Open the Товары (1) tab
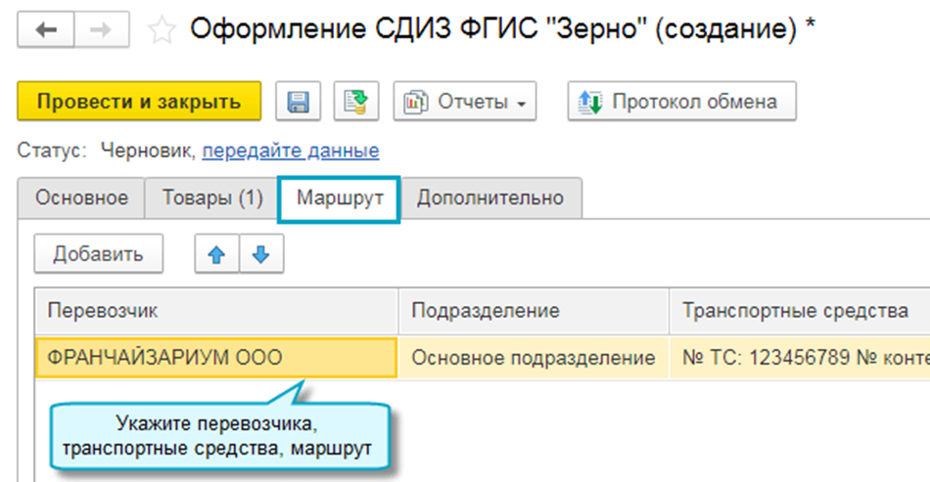This screenshot has height=482, width=930. 211,197
